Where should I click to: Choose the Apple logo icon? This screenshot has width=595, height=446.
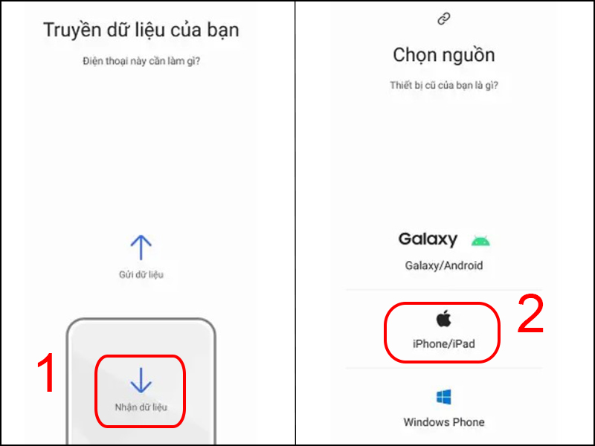pos(443,319)
